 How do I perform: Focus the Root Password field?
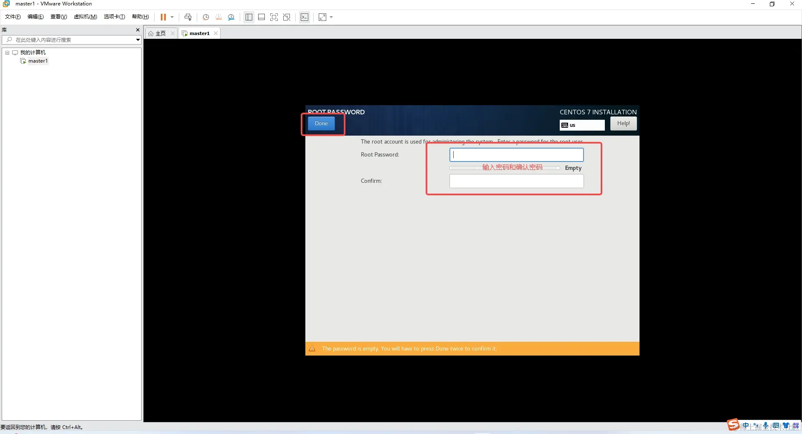[x=516, y=155]
